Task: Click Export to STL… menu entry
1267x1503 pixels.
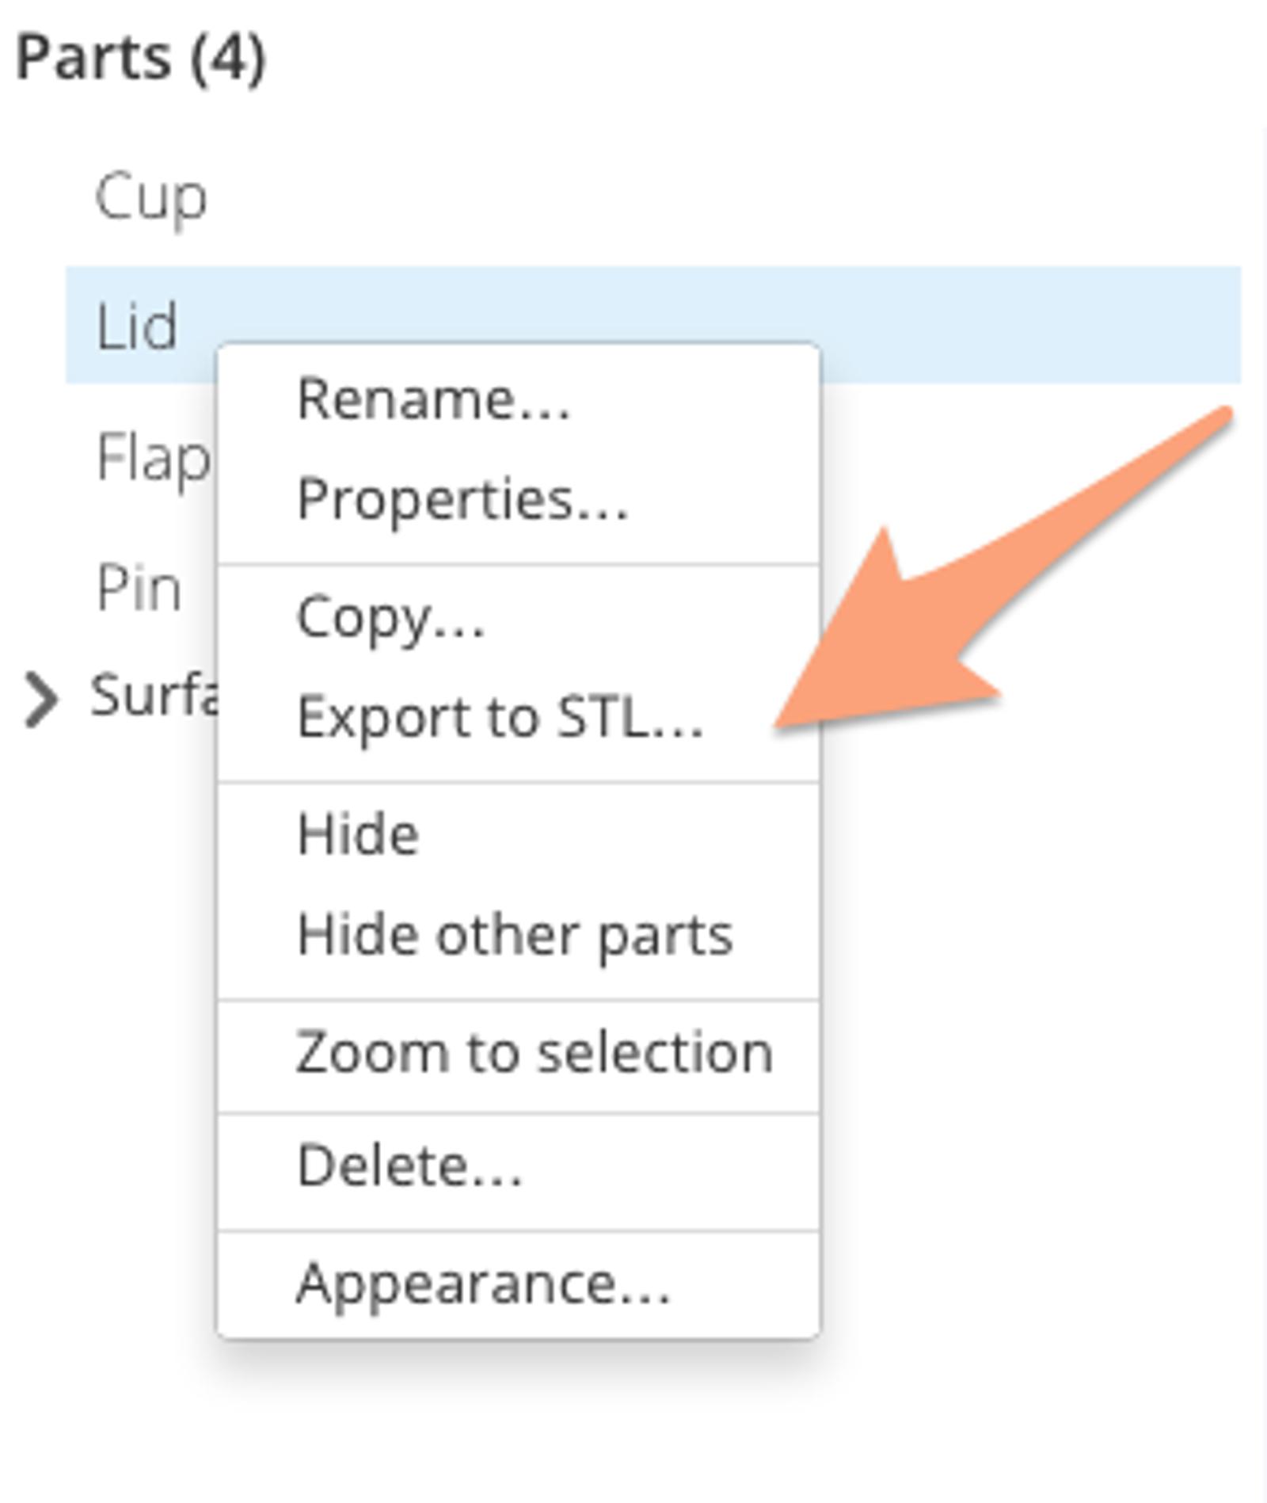Action: [x=499, y=718]
